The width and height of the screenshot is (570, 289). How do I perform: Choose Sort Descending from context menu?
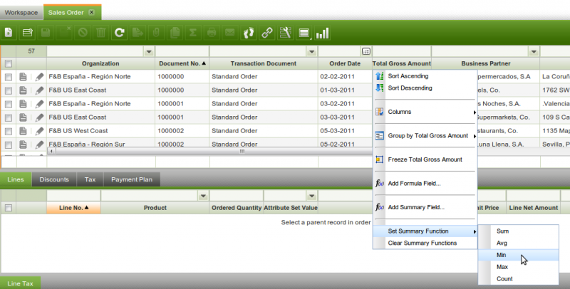coord(410,88)
